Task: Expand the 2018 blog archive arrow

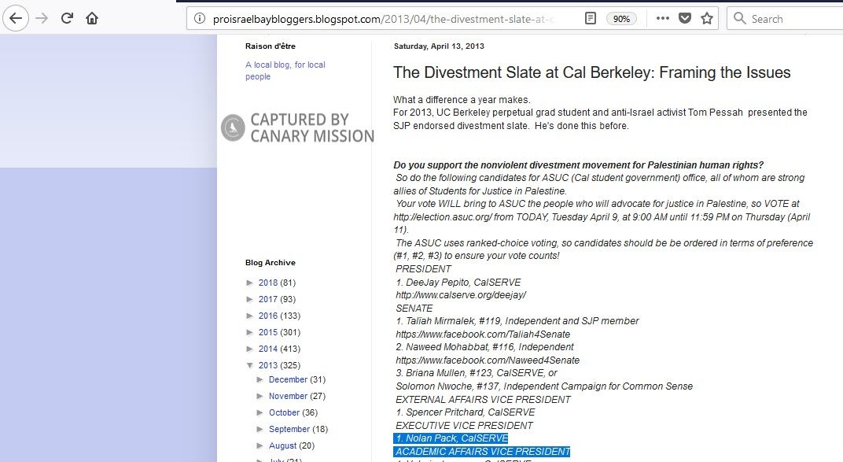Action: [250, 283]
